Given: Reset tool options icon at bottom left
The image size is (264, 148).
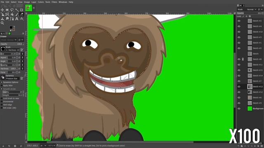Looking at the screenshot, I should coord(21,146).
